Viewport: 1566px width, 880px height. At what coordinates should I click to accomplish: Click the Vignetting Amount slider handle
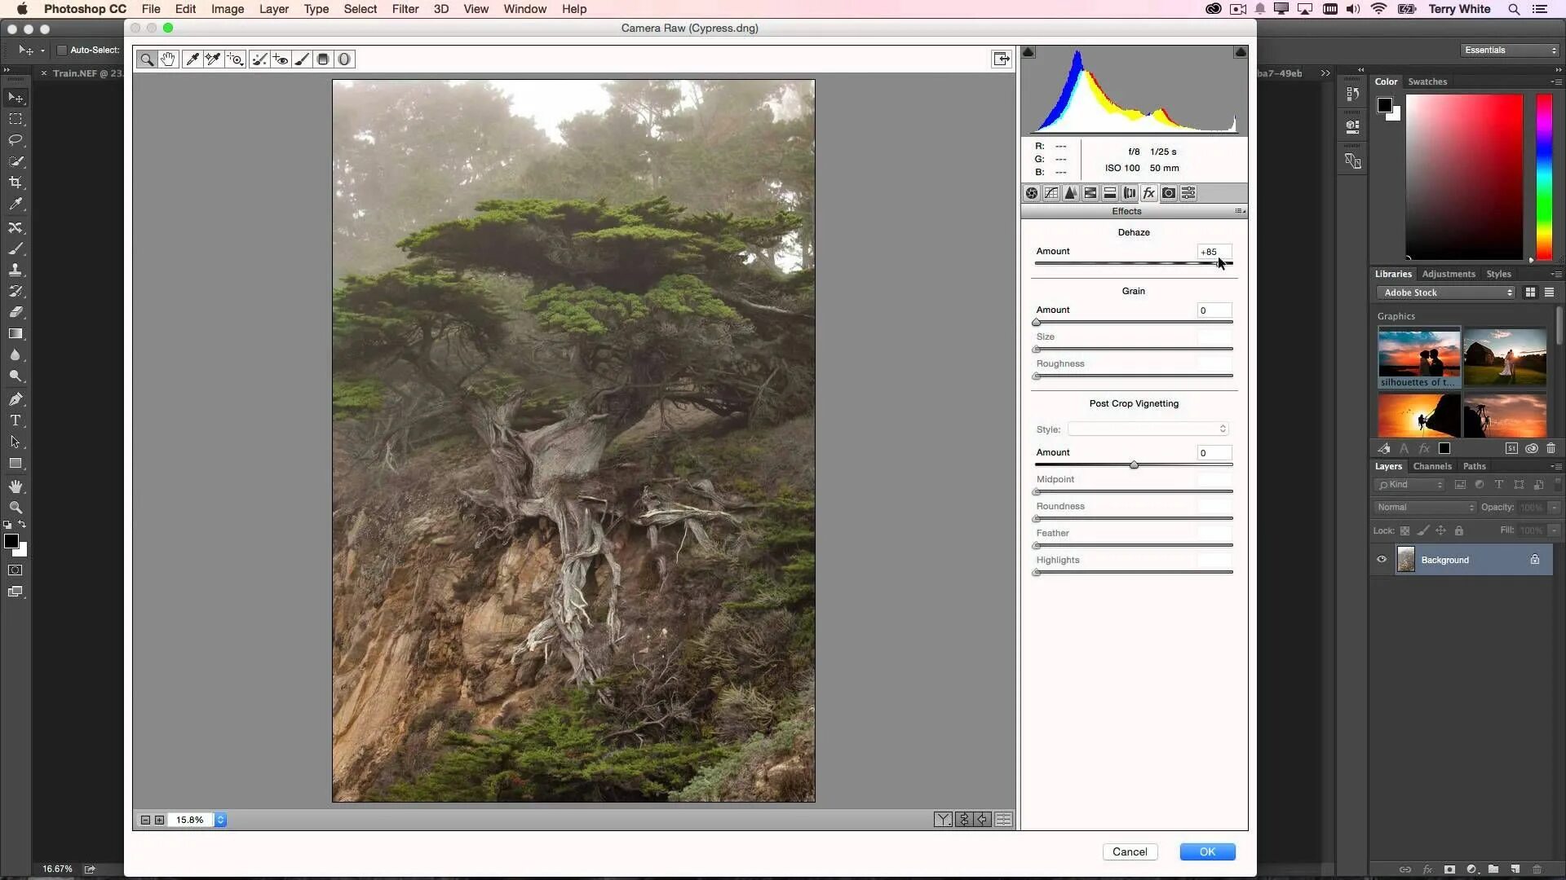pyautogui.click(x=1134, y=464)
